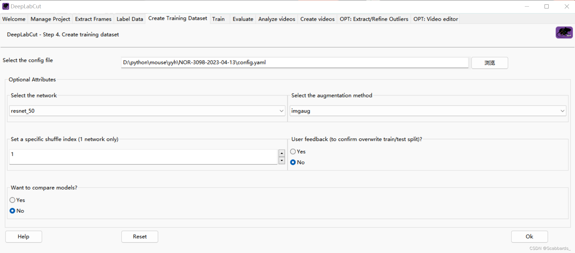
Task: Click the Reset button
Action: (140, 237)
